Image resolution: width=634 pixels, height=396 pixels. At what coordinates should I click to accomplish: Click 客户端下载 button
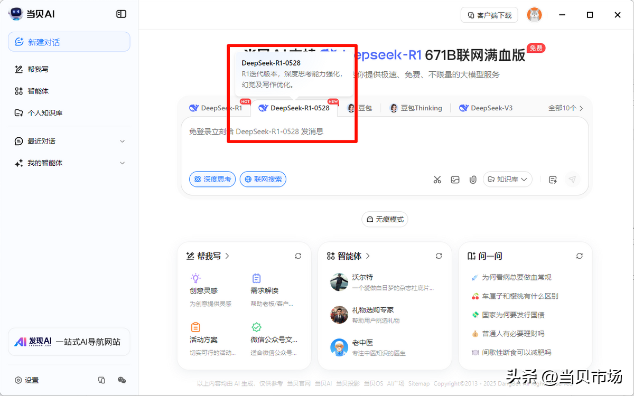pyautogui.click(x=489, y=15)
